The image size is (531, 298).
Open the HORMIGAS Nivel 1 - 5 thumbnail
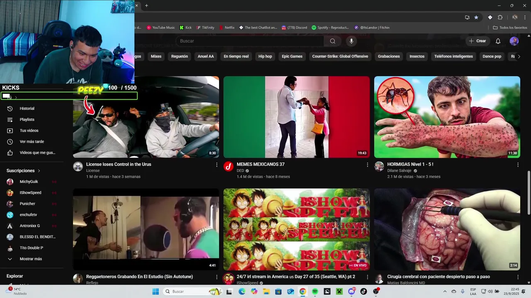point(447,117)
